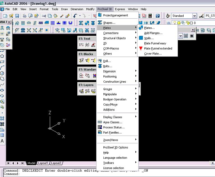Open the QuickCalc calculator icon
Viewport: 215px width, 177px height.
[150, 16]
